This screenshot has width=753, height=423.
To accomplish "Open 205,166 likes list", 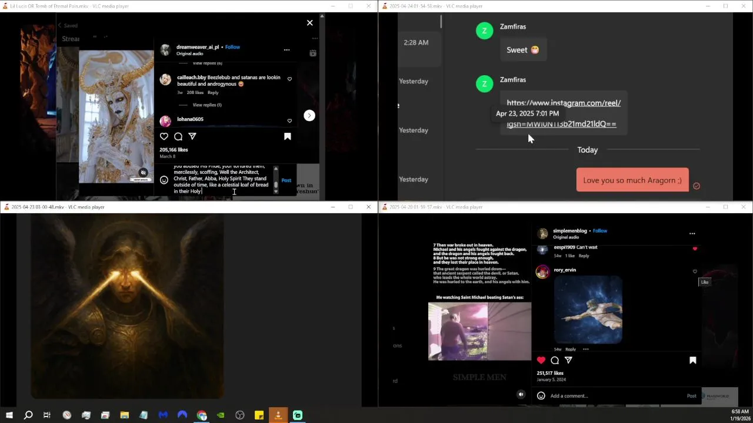I will tap(174, 150).
